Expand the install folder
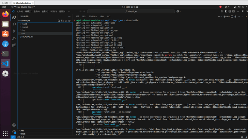This screenshot has height=139, width=248. click(x=45, y=27)
